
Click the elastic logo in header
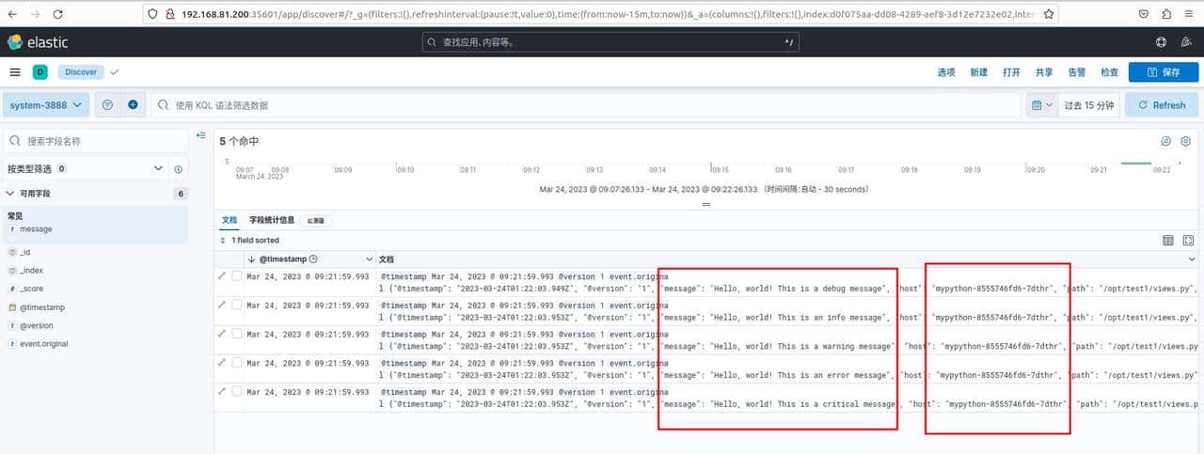coord(38,42)
